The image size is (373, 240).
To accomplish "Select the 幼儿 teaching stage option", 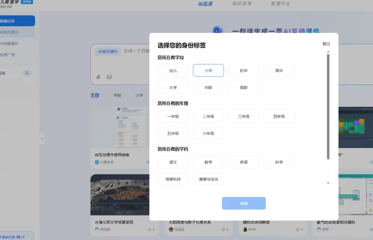I will tap(173, 70).
